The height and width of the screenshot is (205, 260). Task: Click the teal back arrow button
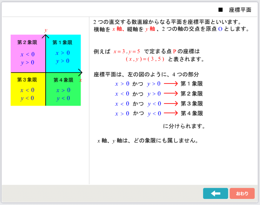(215, 193)
